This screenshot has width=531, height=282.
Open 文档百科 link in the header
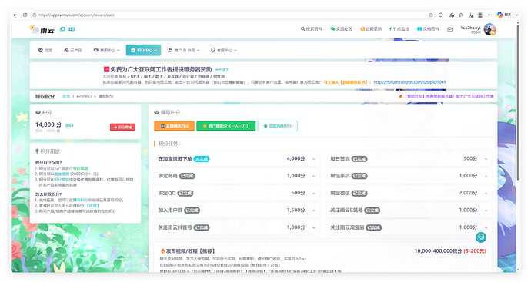[x=428, y=29]
